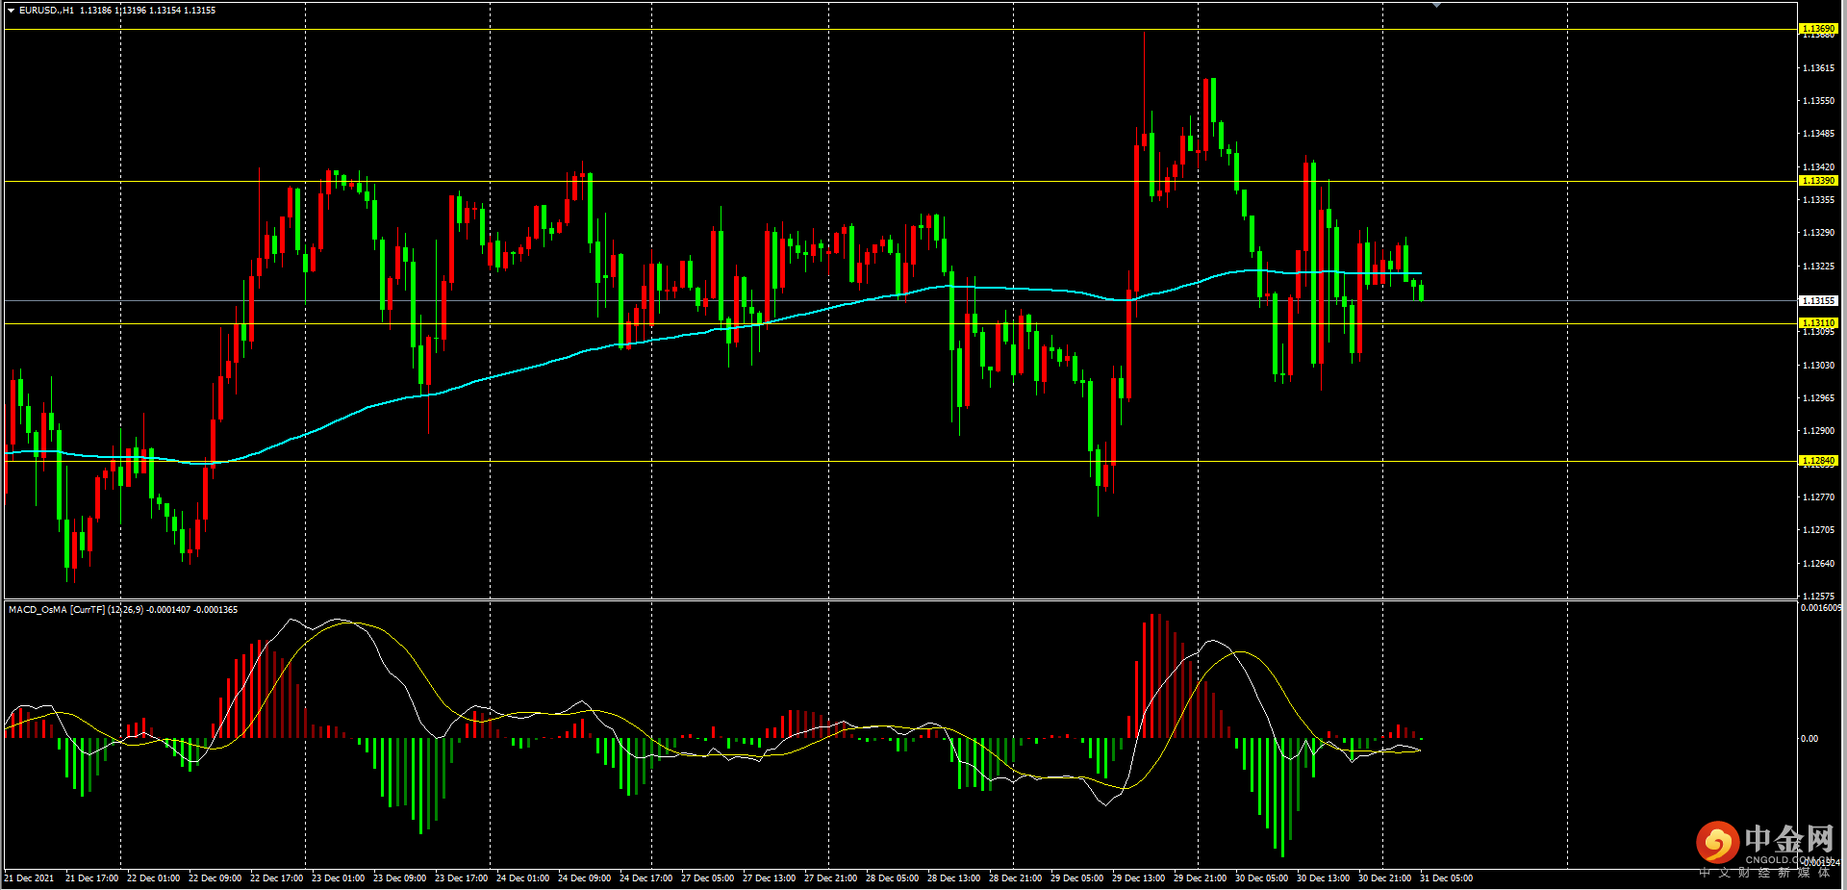Click the 21 Dec 17:00 time label
1847x890 pixels.
click(x=92, y=878)
